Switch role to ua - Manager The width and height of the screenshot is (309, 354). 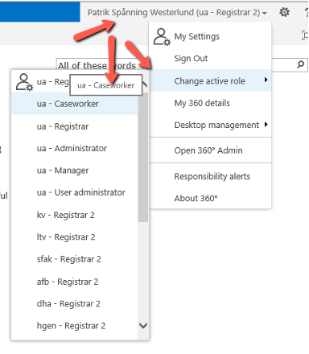point(74,171)
